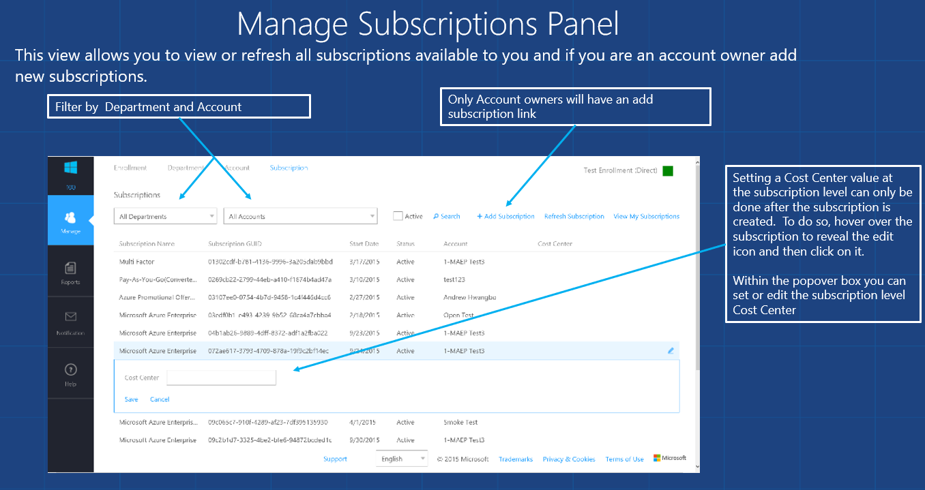Image resolution: width=925 pixels, height=490 pixels.
Task: Select the Azure Promotional Offer subscription row
Action: tap(396, 297)
